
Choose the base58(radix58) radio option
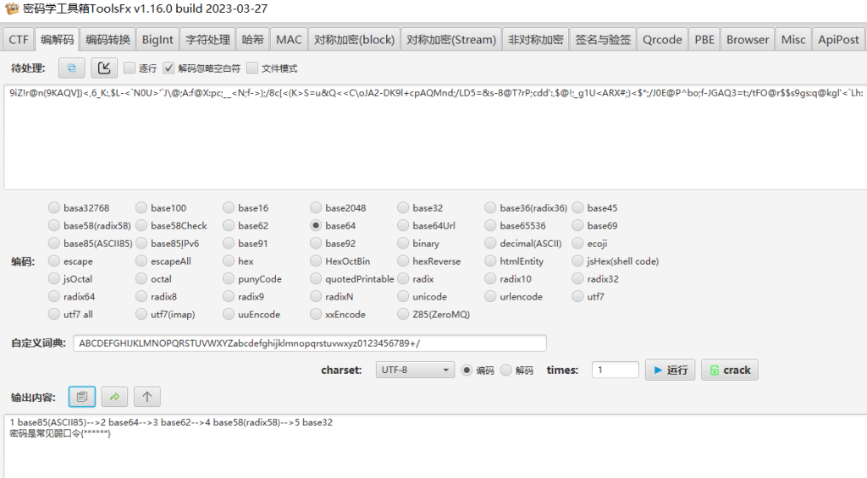(55, 226)
